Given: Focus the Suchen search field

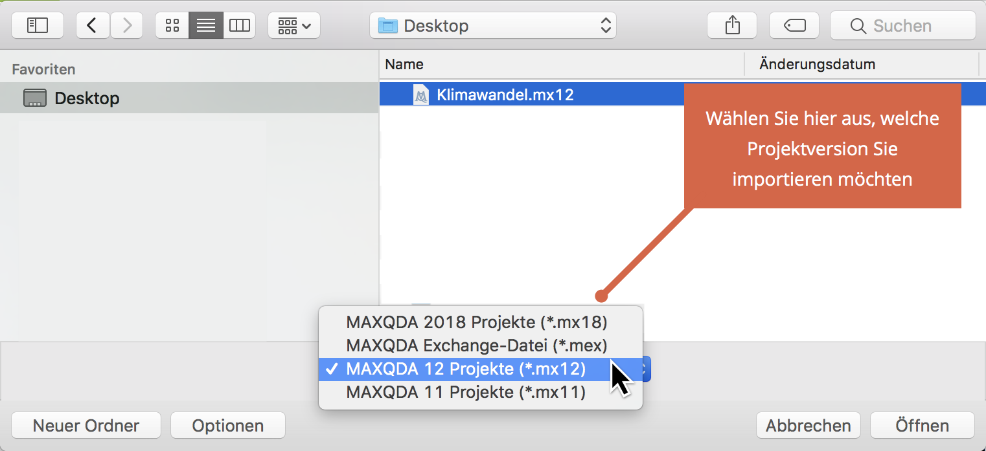Looking at the screenshot, I should tap(903, 26).
